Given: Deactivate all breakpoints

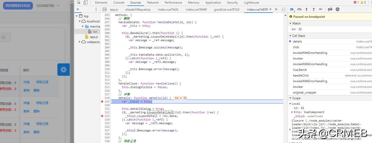Looking at the screenshot, I should click(330, 9).
